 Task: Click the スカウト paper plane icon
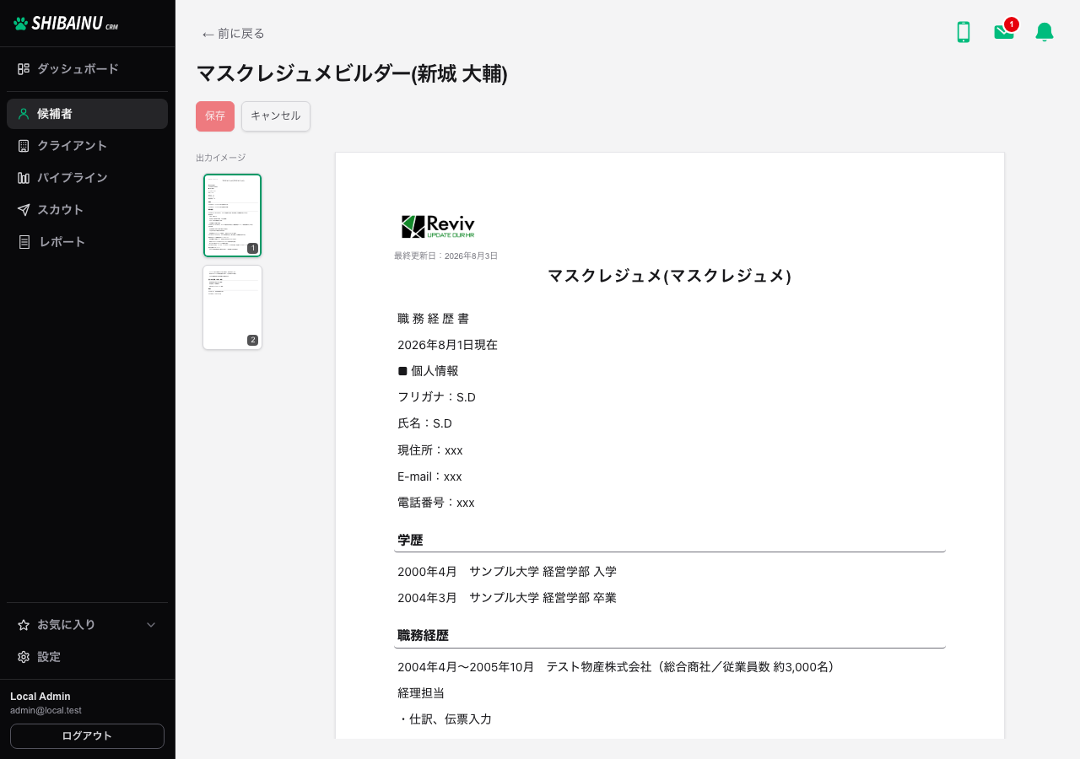point(24,210)
